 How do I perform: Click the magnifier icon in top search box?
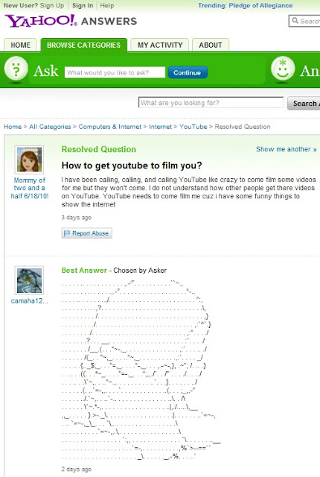(x=295, y=21)
